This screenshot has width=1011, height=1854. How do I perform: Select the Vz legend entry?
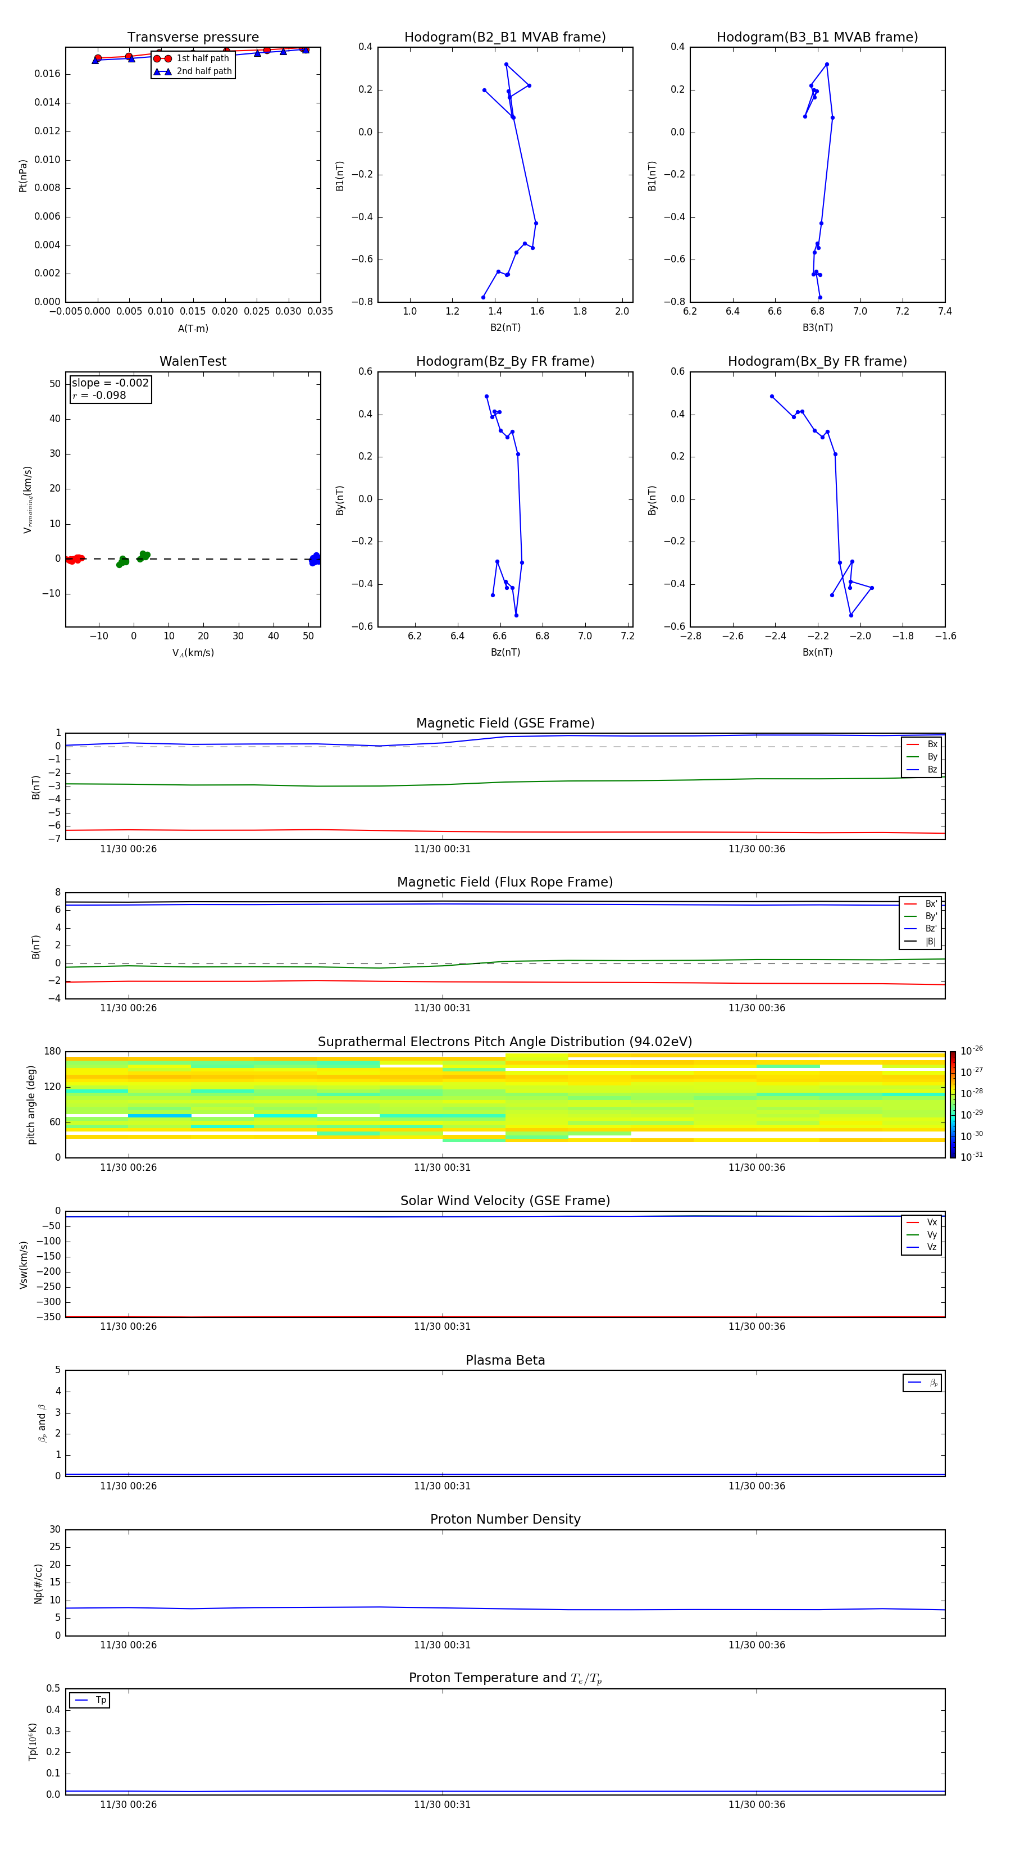pyautogui.click(x=922, y=1247)
